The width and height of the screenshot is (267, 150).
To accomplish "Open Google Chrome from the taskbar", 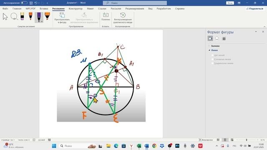I will tap(154, 146).
